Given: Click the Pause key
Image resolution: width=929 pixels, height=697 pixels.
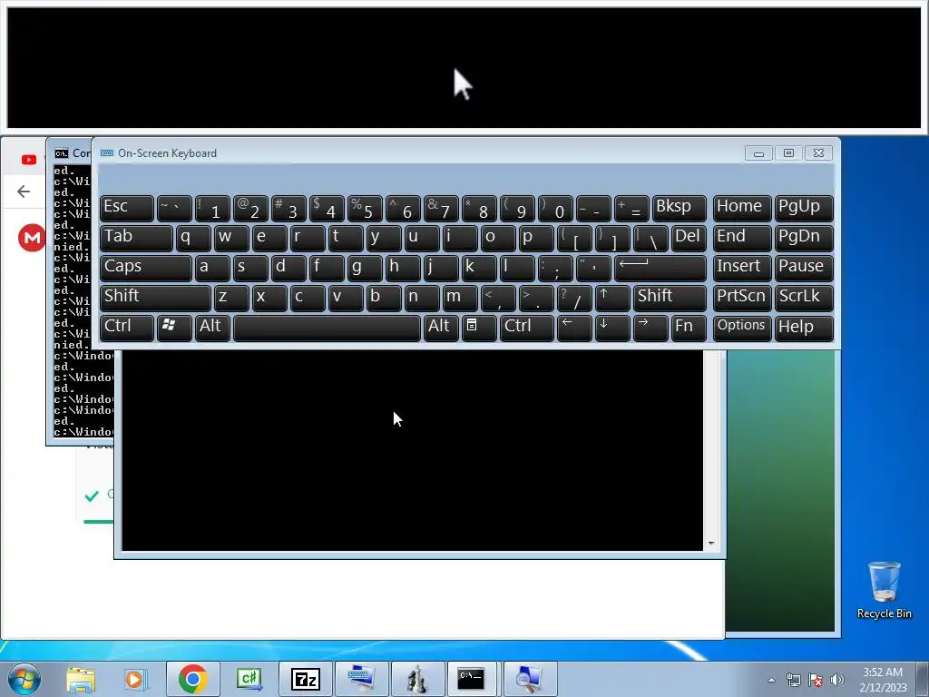Looking at the screenshot, I should [804, 268].
